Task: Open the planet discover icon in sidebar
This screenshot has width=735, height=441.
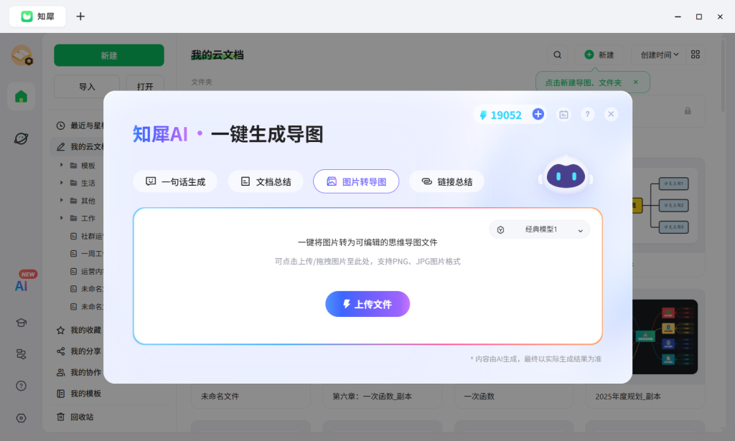Action: [21, 138]
